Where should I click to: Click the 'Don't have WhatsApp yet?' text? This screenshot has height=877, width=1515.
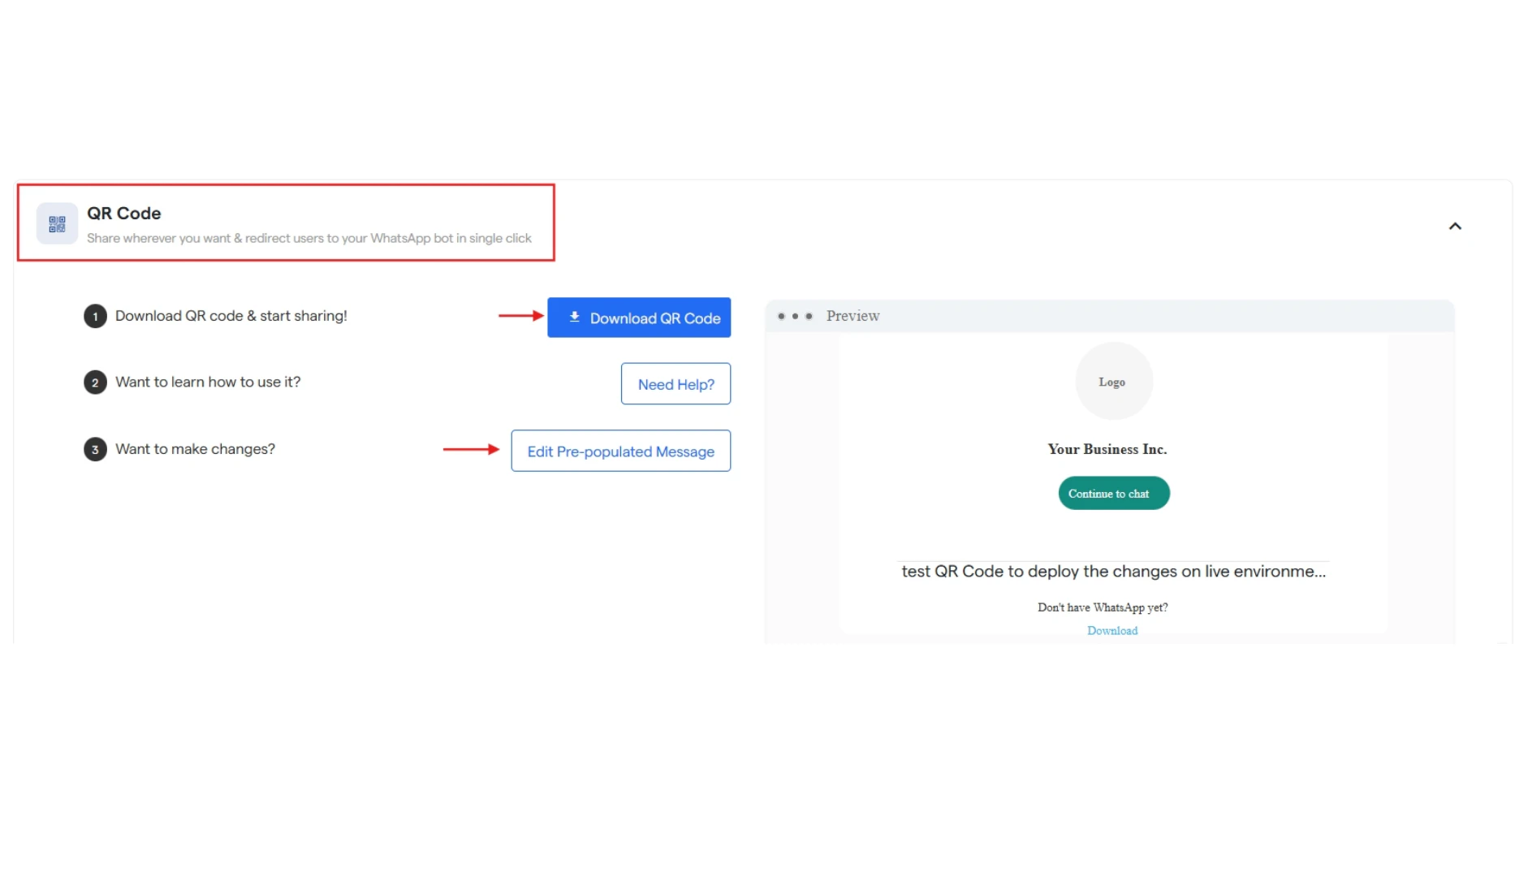1103,607
